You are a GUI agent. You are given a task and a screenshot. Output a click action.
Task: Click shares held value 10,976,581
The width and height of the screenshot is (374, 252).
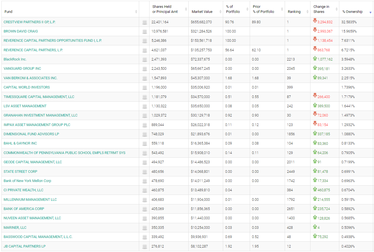(x=160, y=31)
